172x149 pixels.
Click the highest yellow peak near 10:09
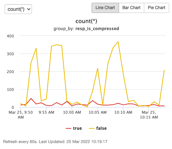coord(118,42)
